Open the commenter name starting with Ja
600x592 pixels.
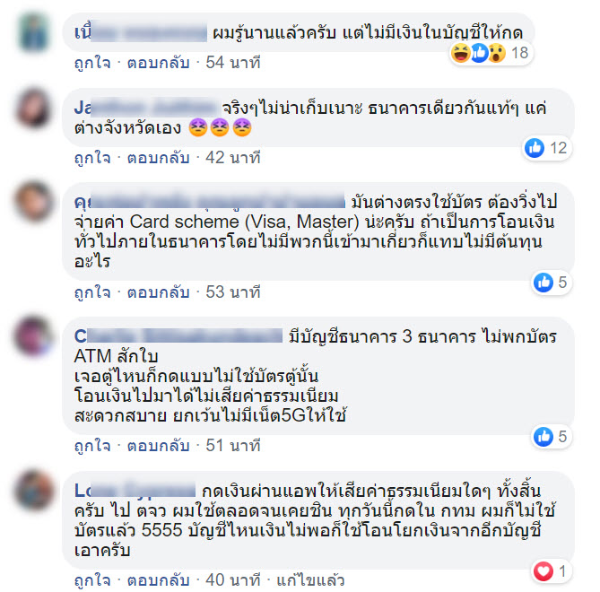147,108
